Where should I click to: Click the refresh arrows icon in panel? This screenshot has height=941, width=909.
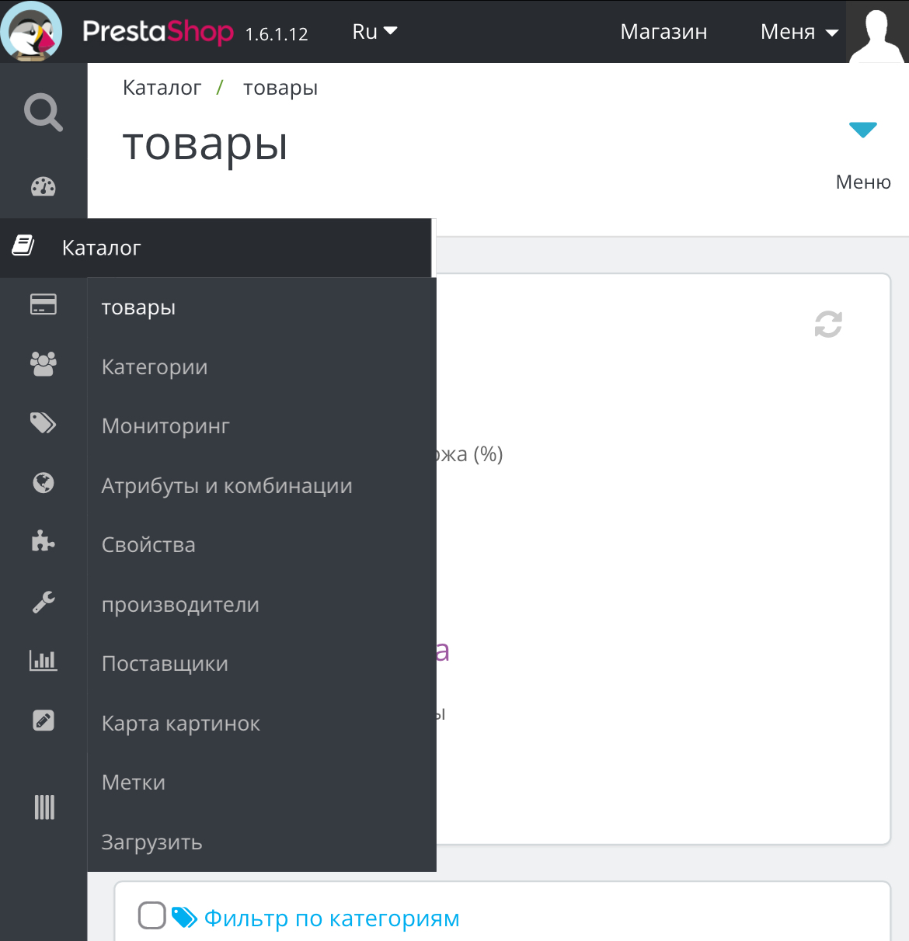coord(828,325)
